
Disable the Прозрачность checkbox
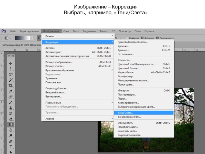coord(157,37)
